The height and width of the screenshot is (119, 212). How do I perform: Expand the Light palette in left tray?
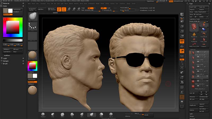5,58
